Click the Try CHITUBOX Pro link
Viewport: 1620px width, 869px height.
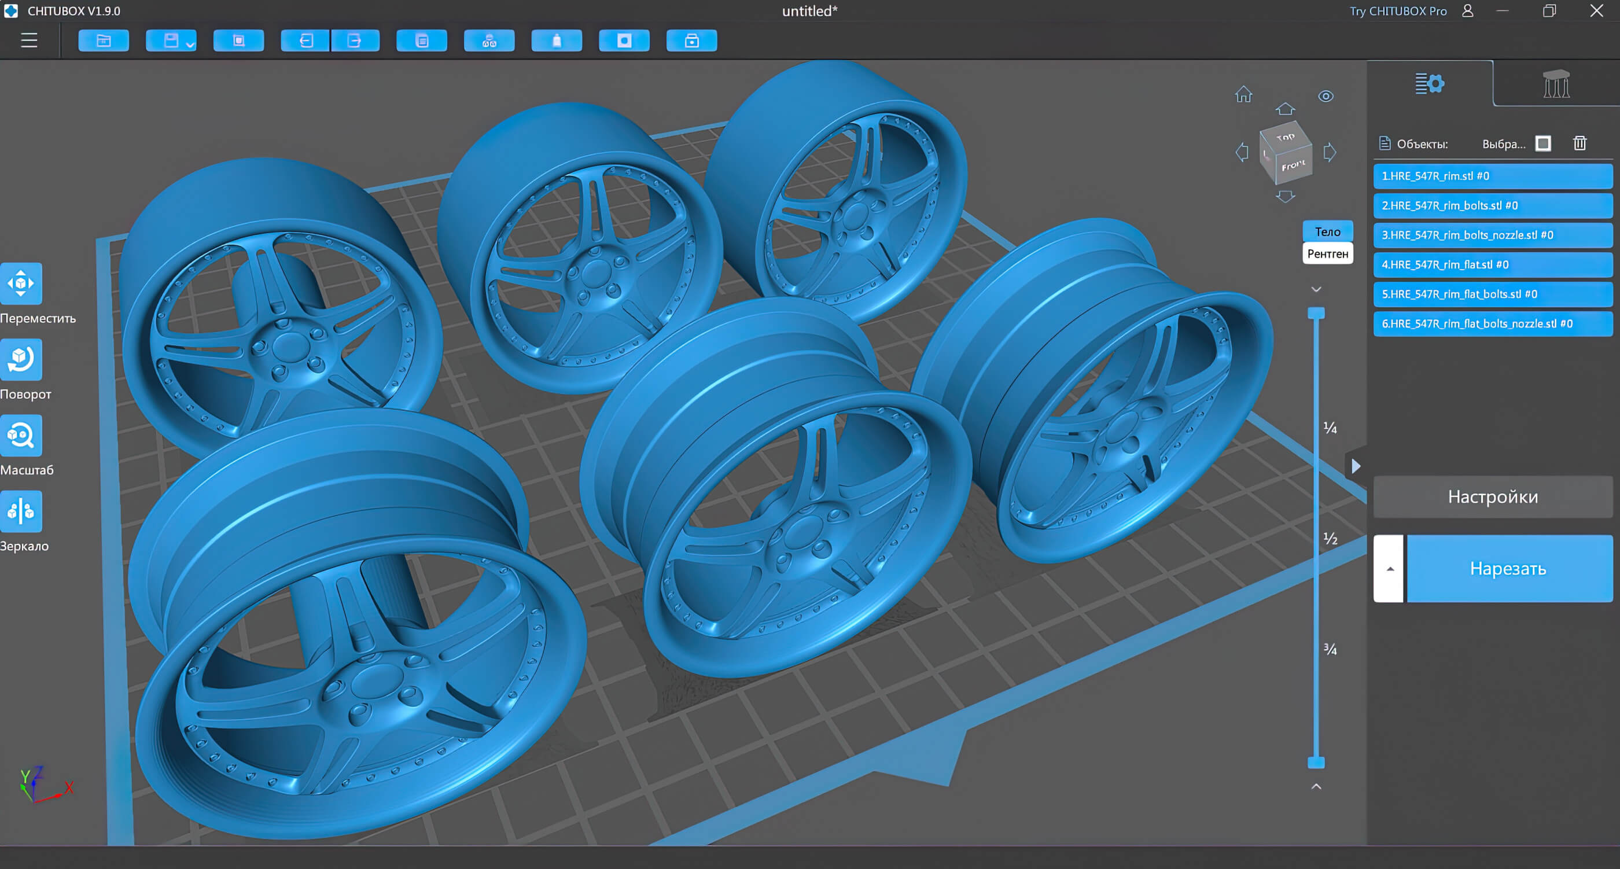[1397, 10]
